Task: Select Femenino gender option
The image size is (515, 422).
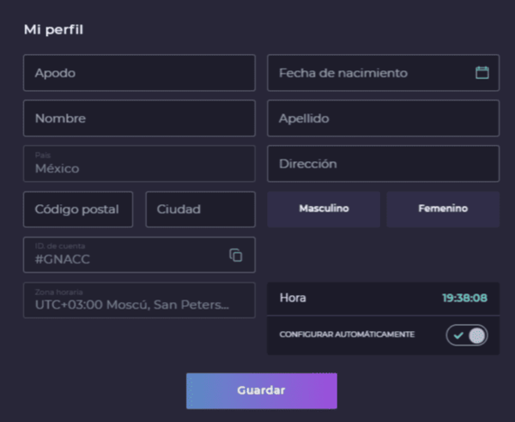Action: [443, 208]
